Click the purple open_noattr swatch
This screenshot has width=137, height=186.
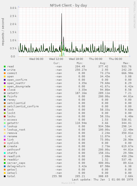pos(5,83)
